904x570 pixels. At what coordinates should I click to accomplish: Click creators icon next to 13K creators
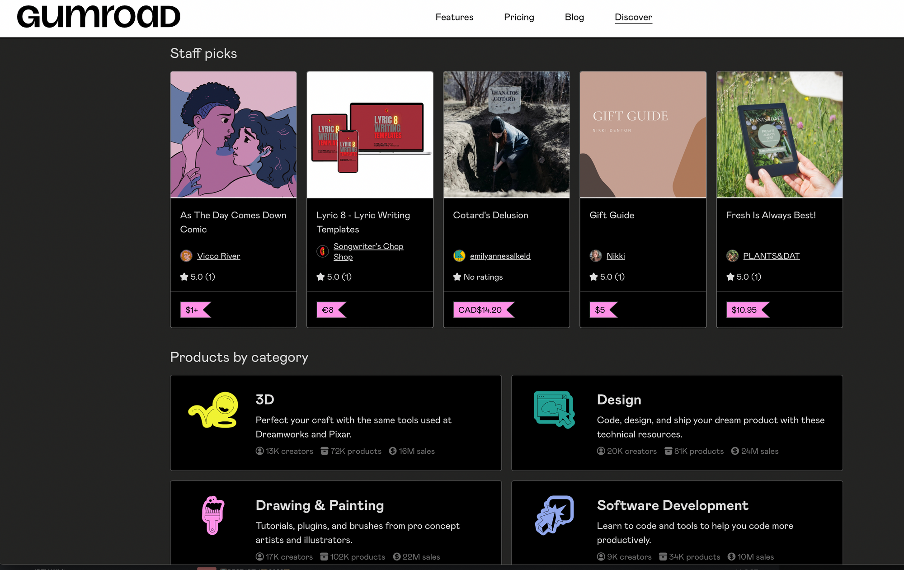click(259, 451)
